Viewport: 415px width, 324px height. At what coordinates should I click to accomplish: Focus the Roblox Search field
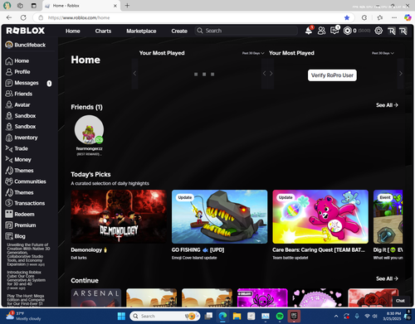click(247, 31)
